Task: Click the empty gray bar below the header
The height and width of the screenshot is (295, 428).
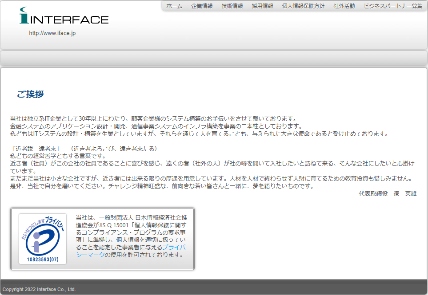Action: coord(213,58)
